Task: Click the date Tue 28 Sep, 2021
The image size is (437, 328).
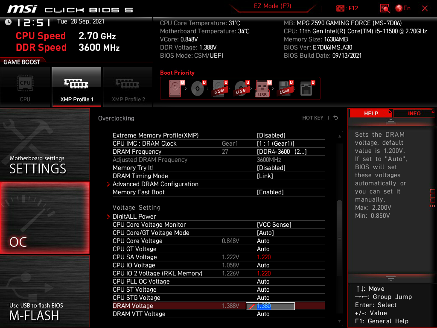Action: click(x=81, y=21)
